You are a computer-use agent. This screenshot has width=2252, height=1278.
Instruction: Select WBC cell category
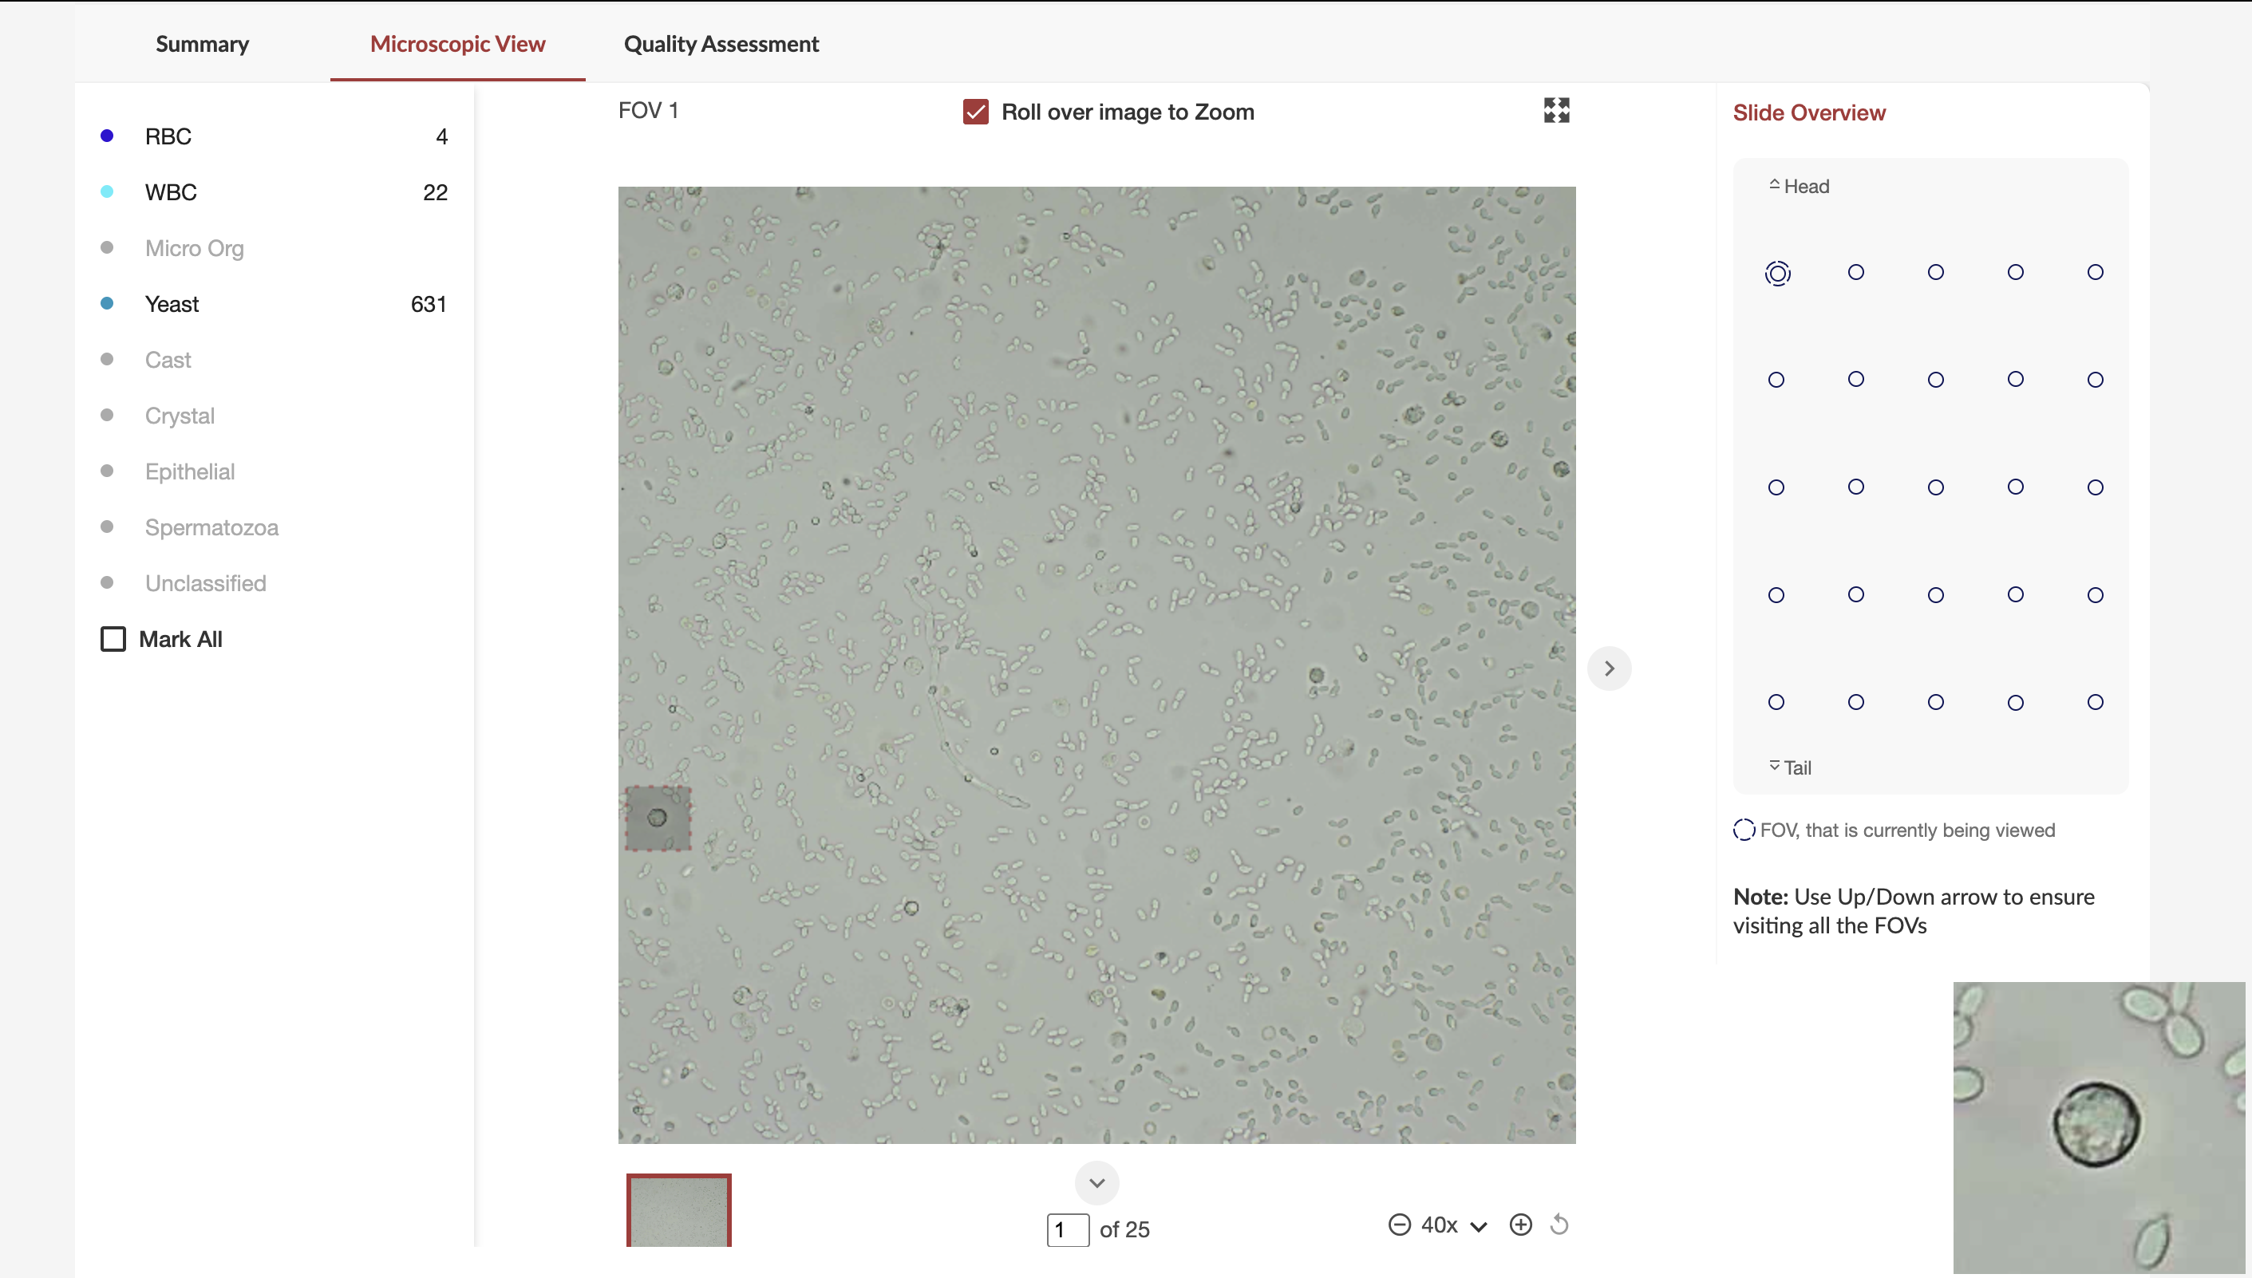(170, 192)
